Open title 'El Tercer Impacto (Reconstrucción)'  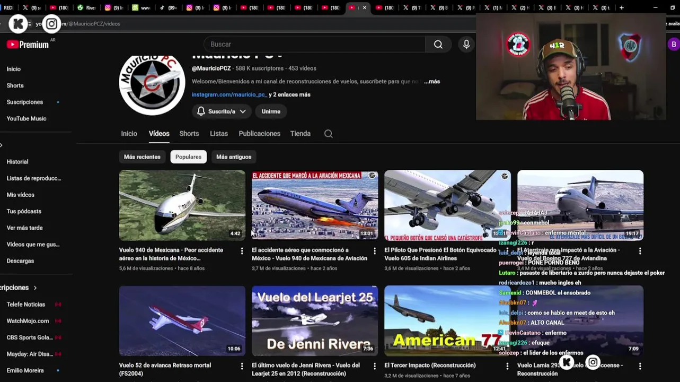point(430,366)
